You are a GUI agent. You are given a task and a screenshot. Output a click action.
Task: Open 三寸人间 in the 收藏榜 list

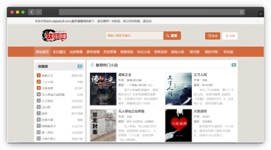47,82
